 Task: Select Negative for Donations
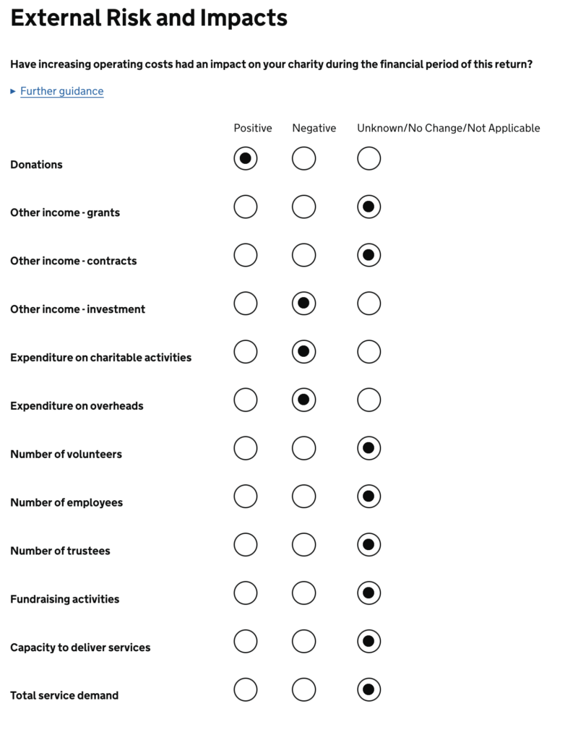coord(303,158)
